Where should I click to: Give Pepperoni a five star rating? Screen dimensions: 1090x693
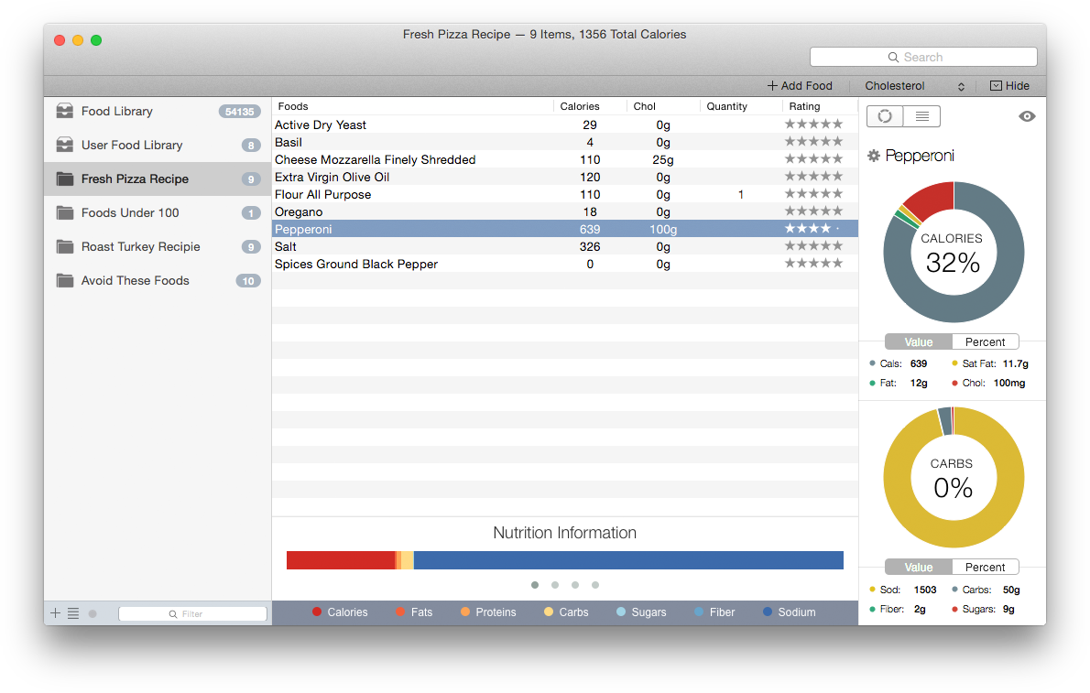[x=836, y=229]
